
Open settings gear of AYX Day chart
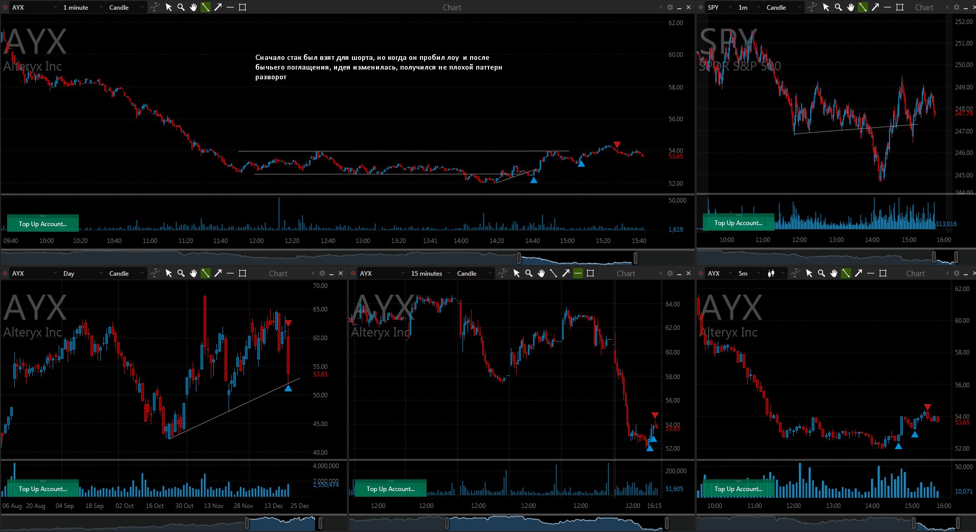click(x=322, y=273)
